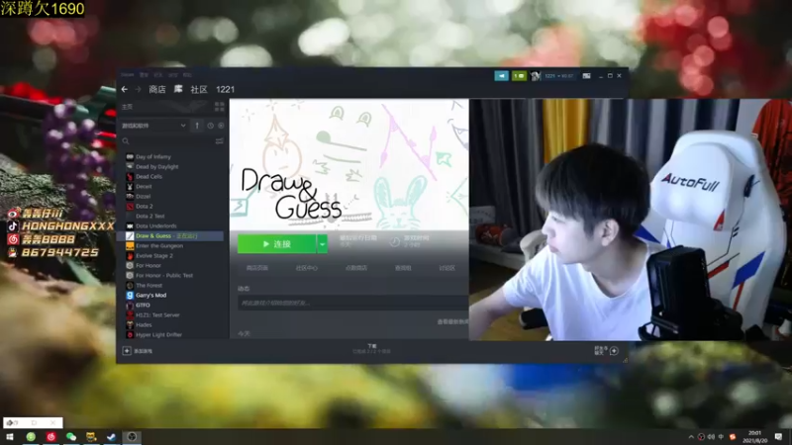The width and height of the screenshot is (792, 445).
Task: Select Day of Infamy in library list
Action: 153,157
